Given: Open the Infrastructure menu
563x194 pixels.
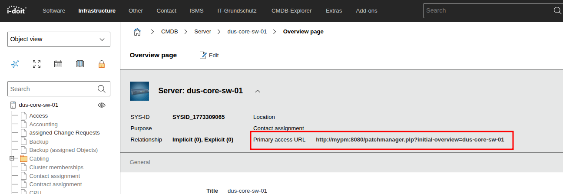Looking at the screenshot, I should tap(97, 10).
